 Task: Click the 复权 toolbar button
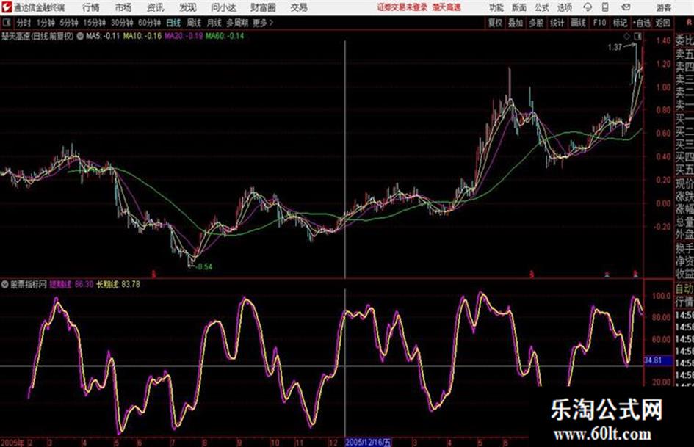[495, 23]
